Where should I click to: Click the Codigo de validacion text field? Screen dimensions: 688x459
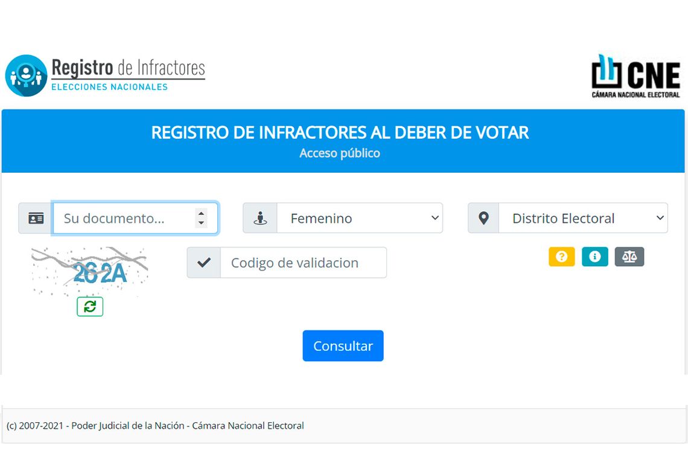pyautogui.click(x=303, y=263)
